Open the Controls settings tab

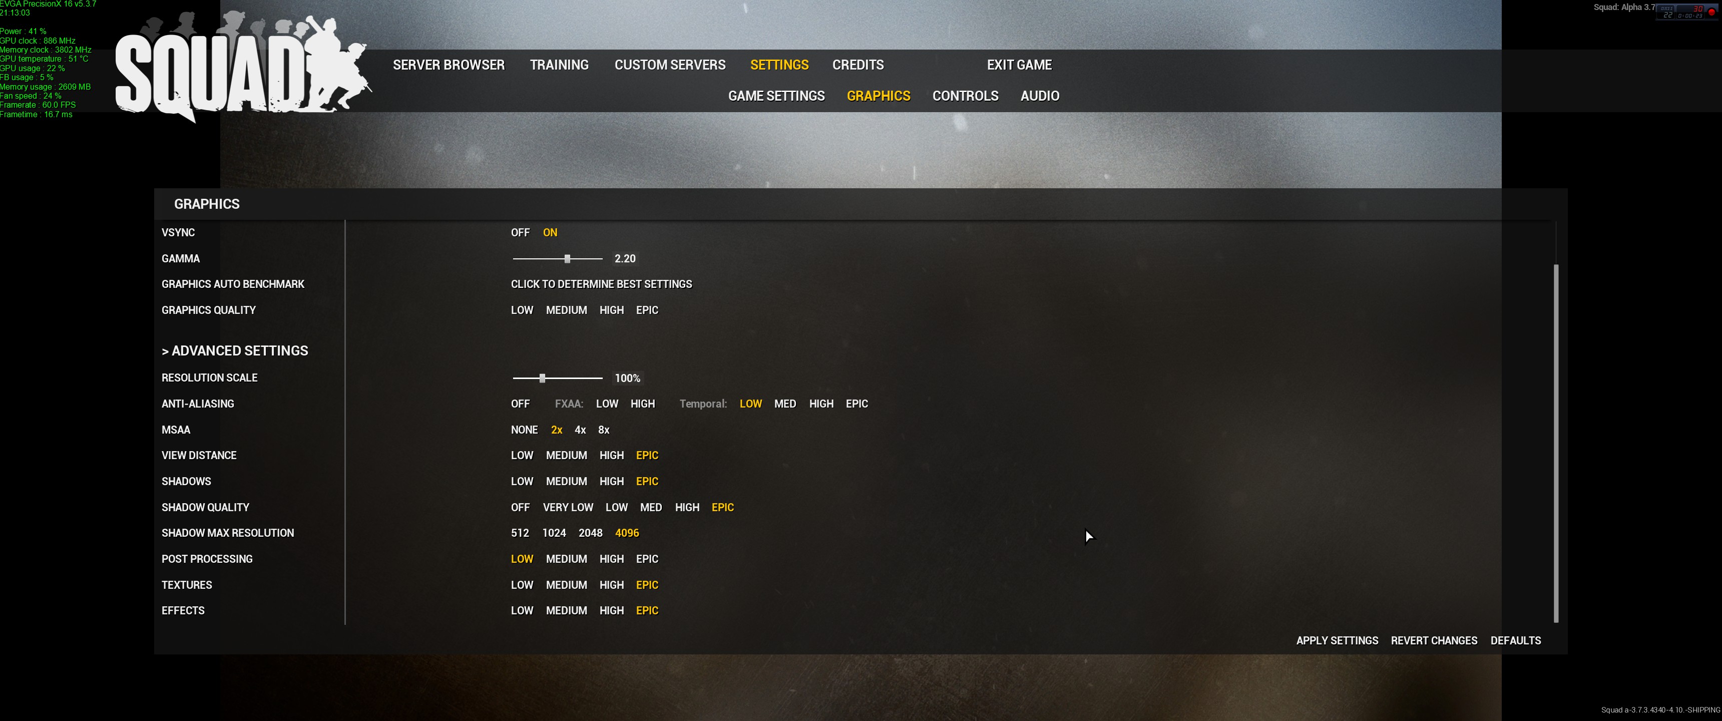point(965,96)
